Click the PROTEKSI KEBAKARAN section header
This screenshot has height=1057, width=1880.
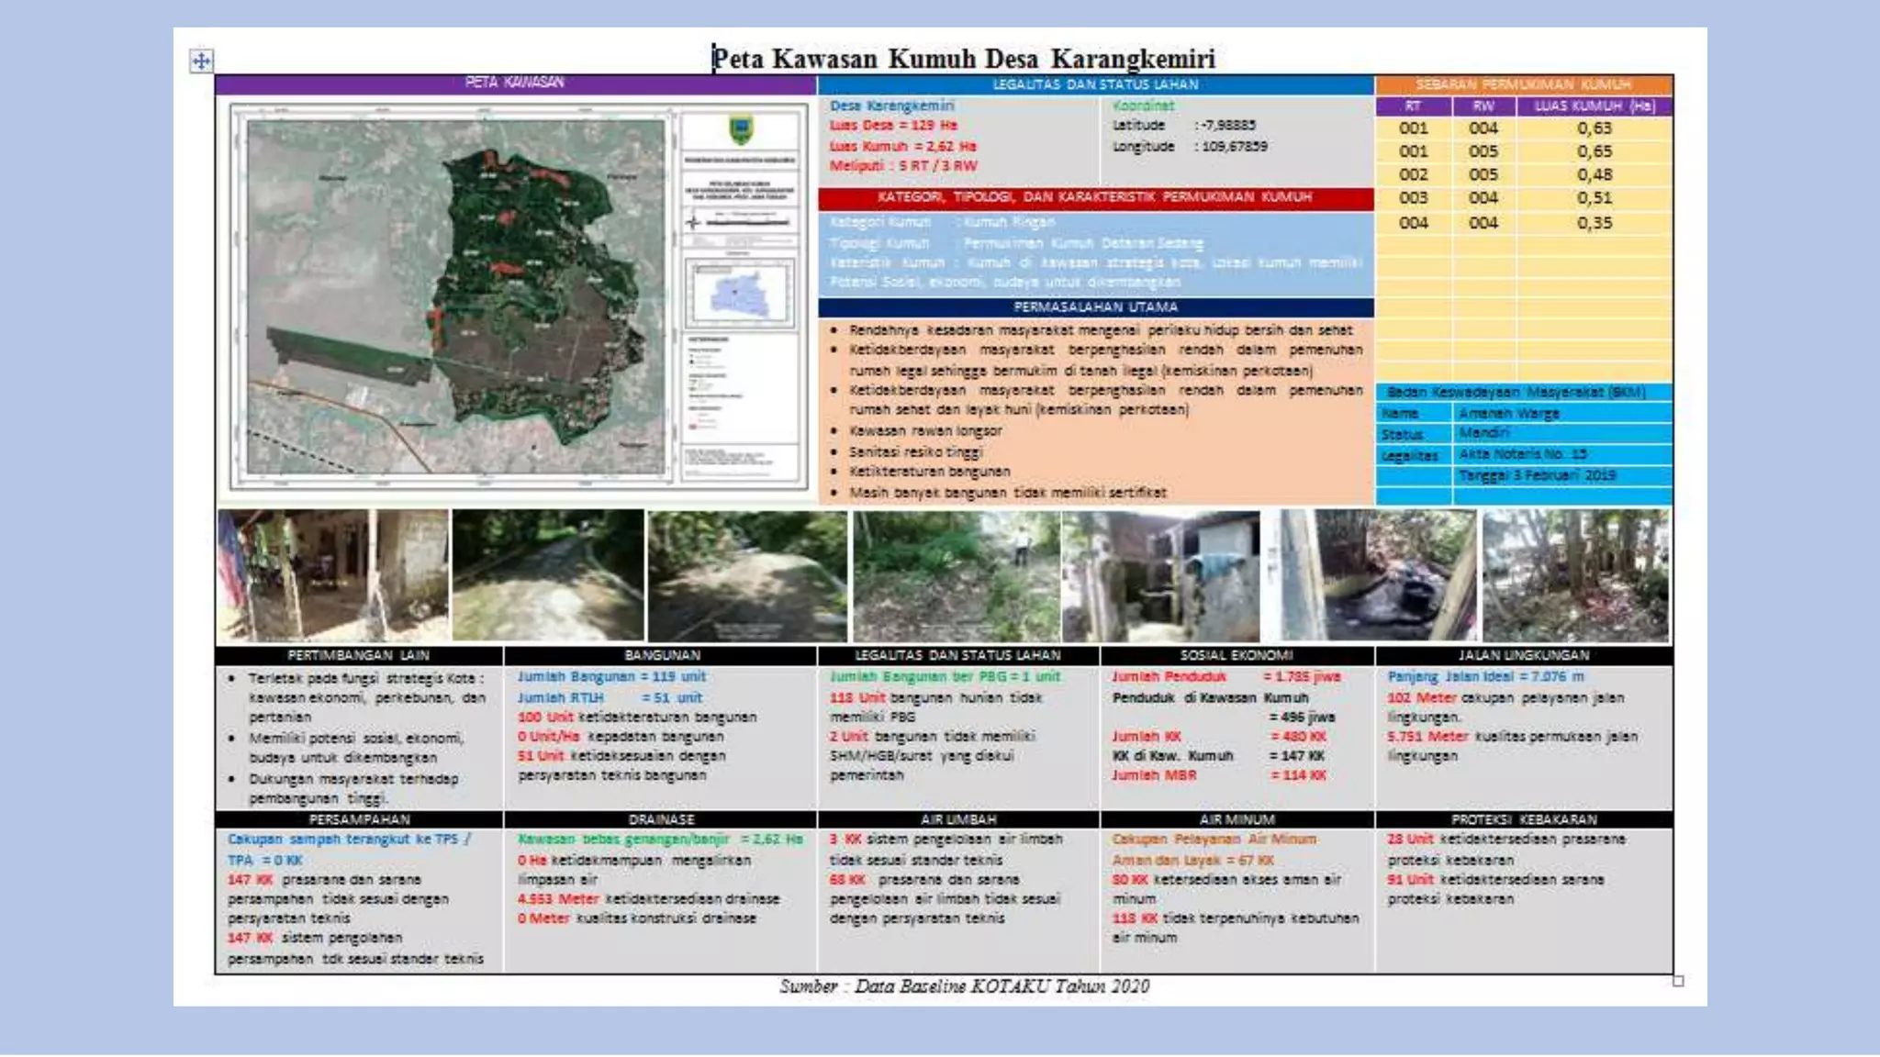tap(1523, 819)
